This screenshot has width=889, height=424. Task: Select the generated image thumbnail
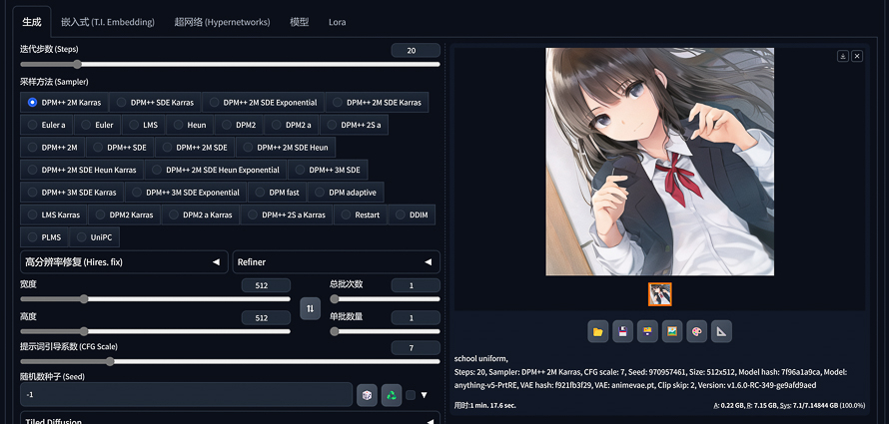tap(660, 294)
